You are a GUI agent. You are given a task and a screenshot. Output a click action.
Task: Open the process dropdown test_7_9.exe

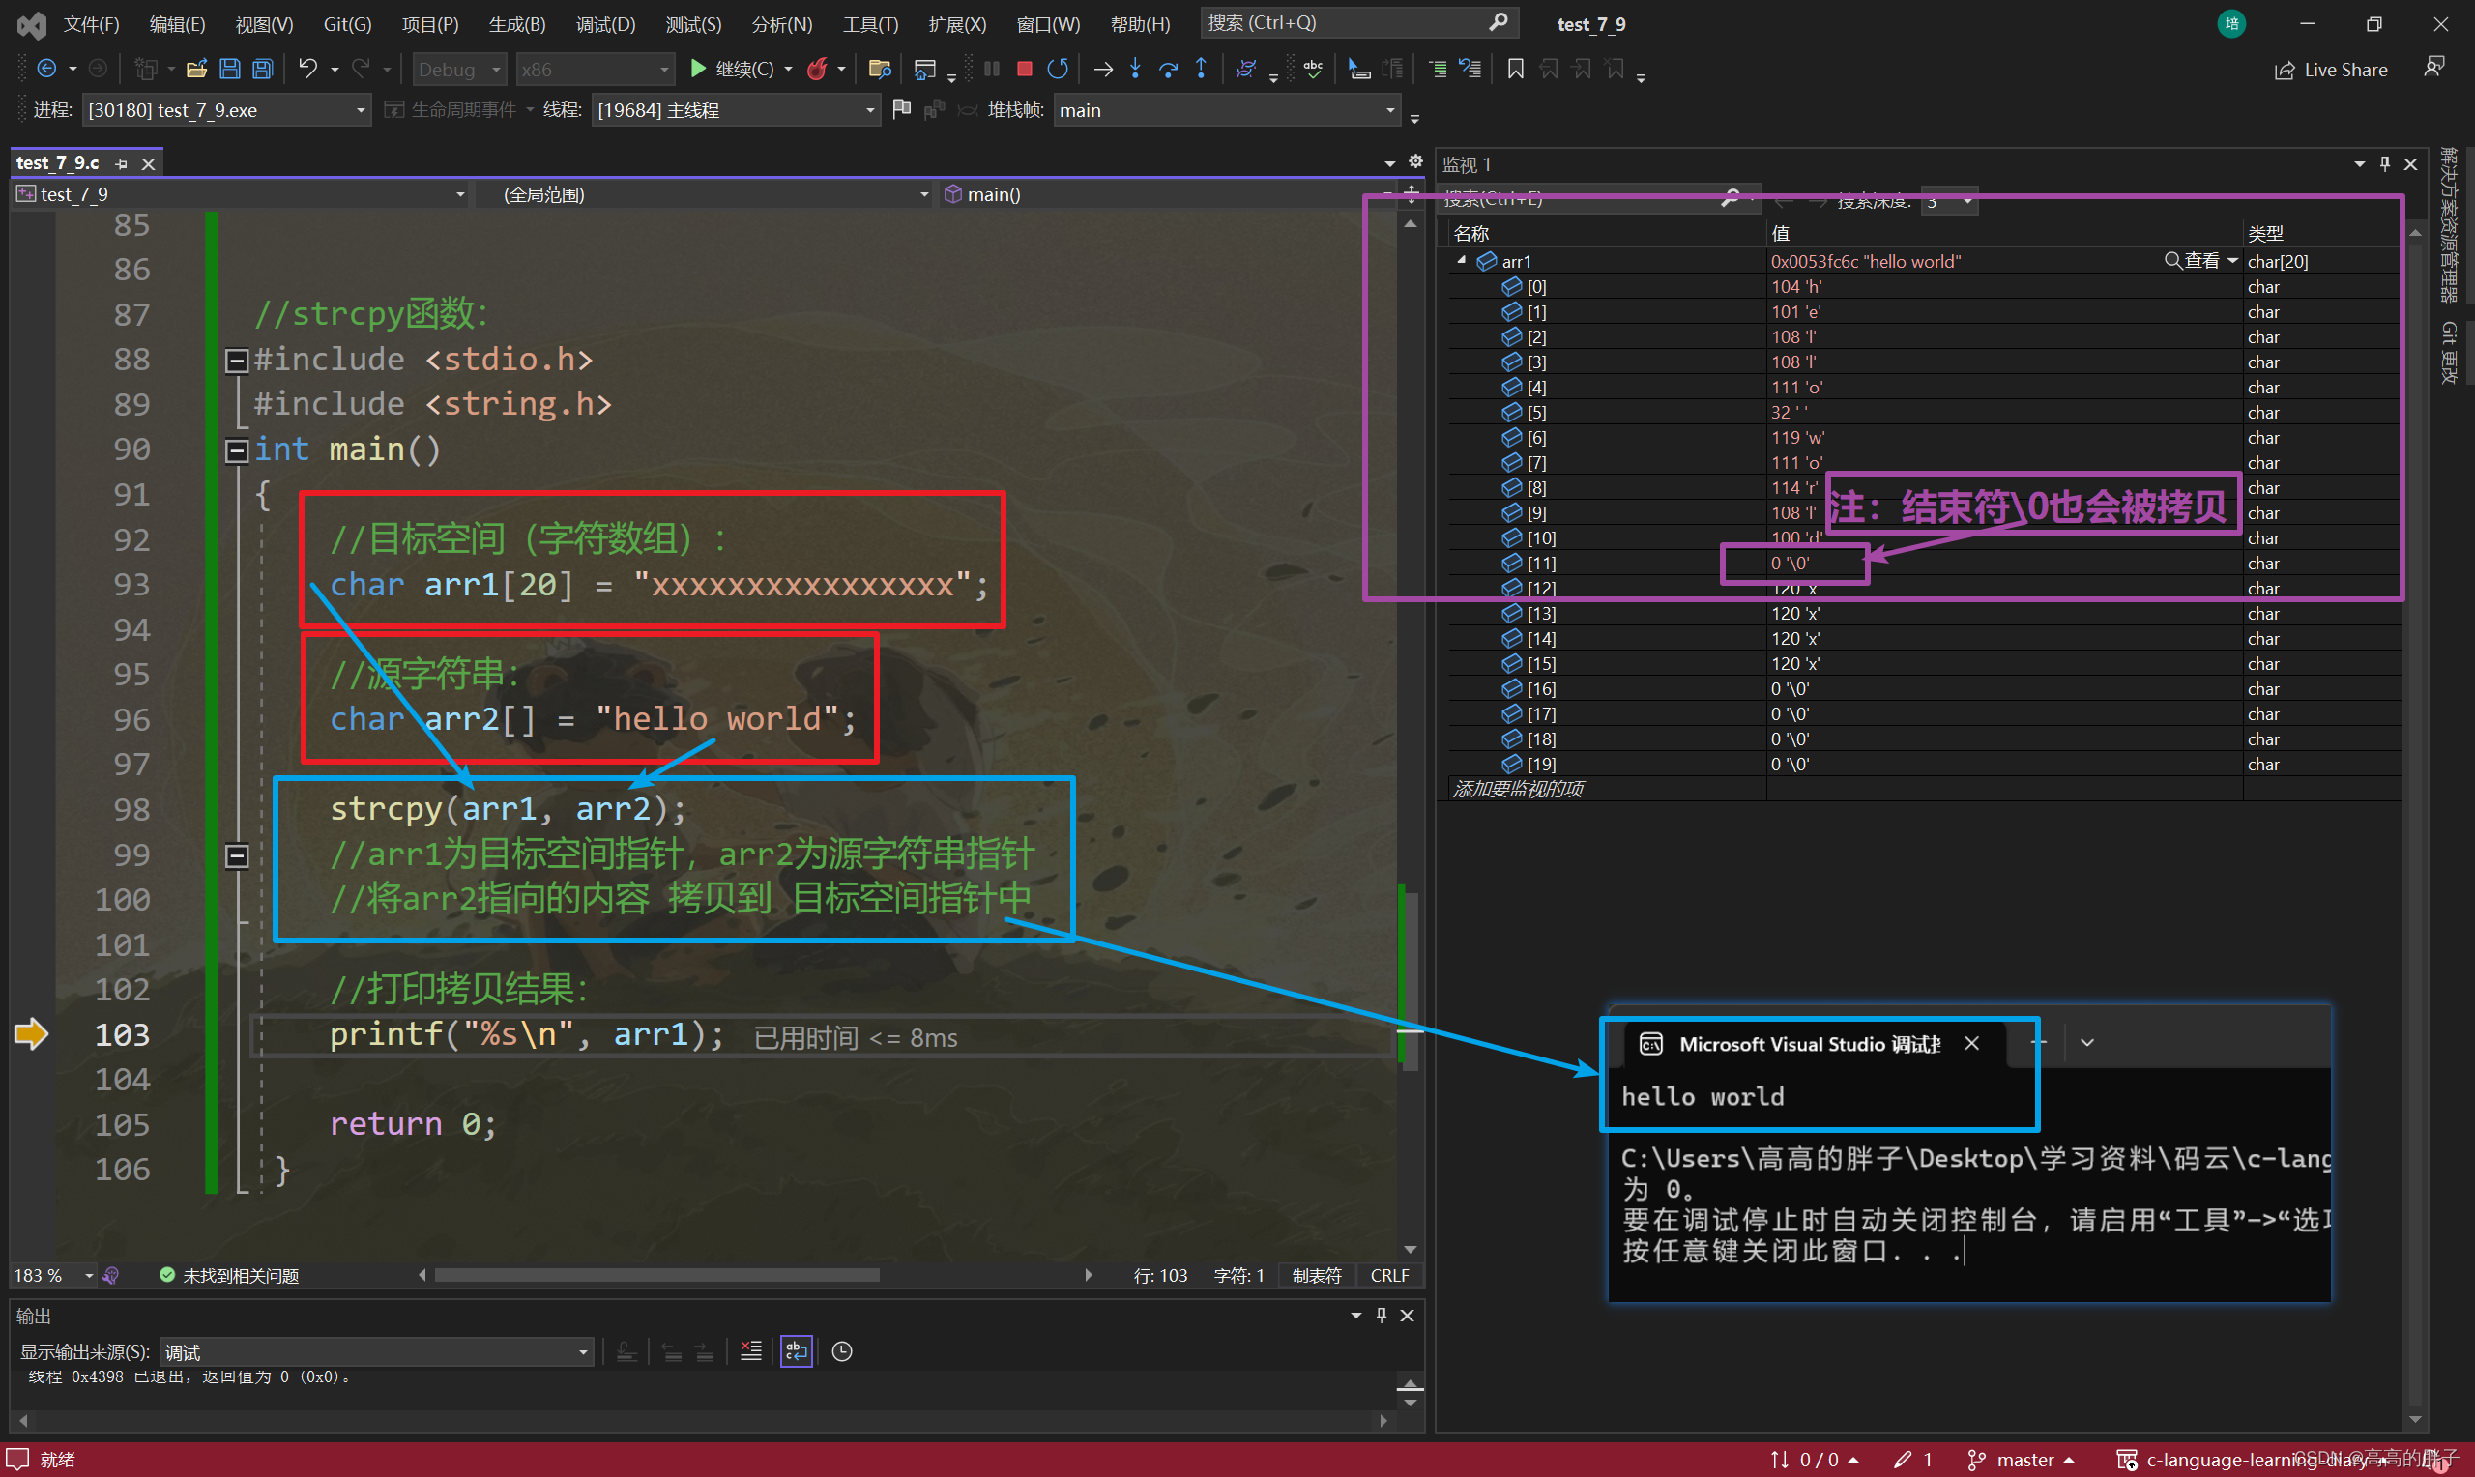tap(226, 110)
